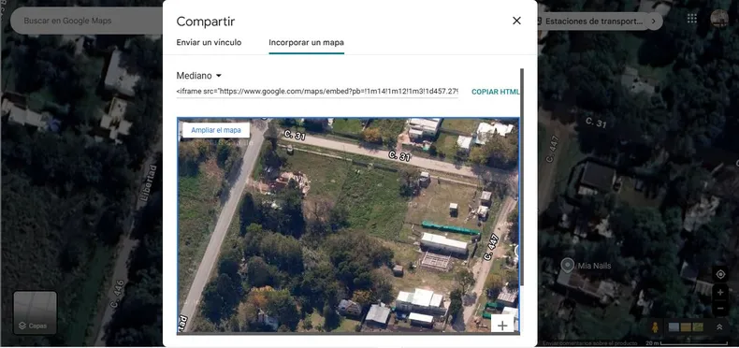Zoom in the embedded preview map
Image resolution: width=739 pixels, height=348 pixels.
click(502, 326)
